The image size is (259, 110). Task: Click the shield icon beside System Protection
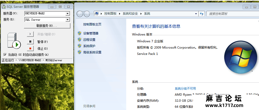(x=79, y=46)
